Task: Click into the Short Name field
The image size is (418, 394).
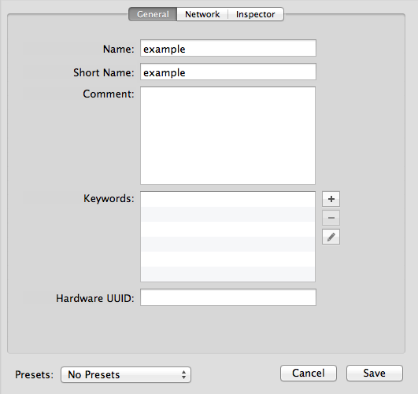Action: (x=228, y=72)
